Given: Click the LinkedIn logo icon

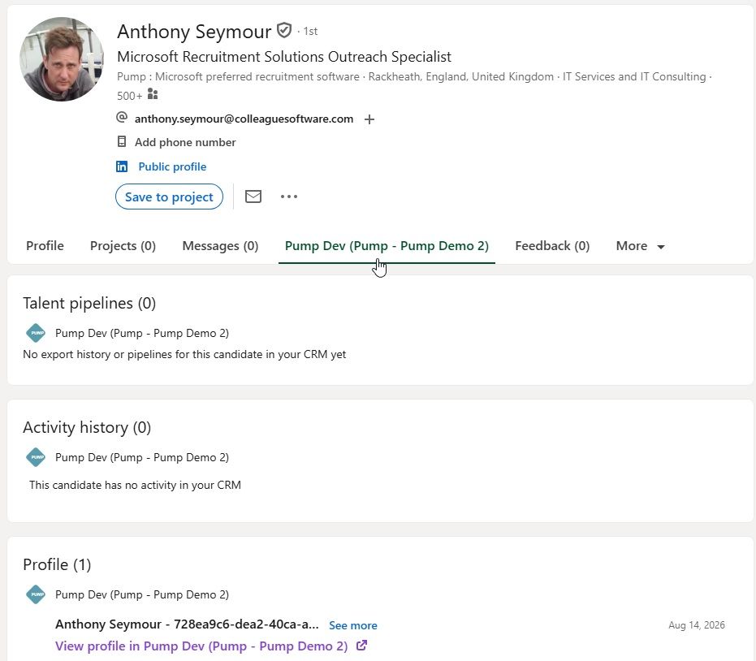Looking at the screenshot, I should pos(122,166).
